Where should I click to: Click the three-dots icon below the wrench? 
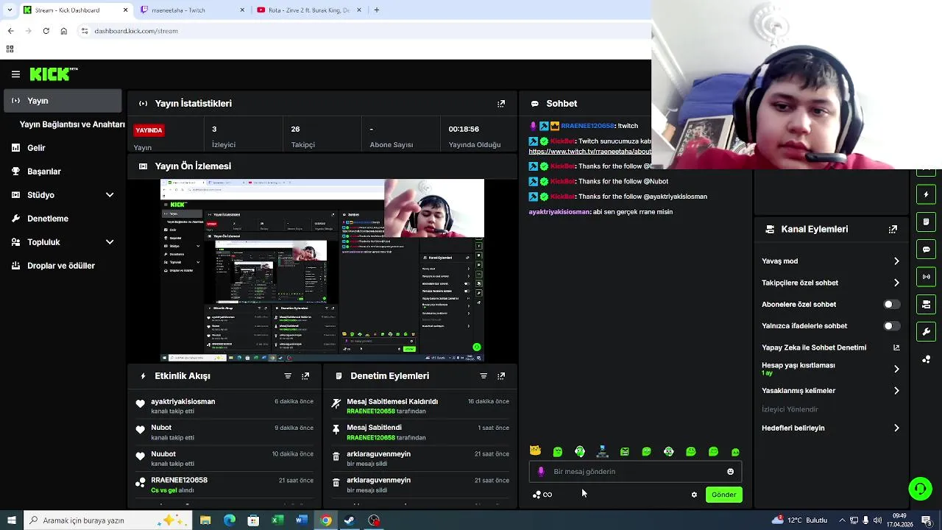tap(926, 359)
